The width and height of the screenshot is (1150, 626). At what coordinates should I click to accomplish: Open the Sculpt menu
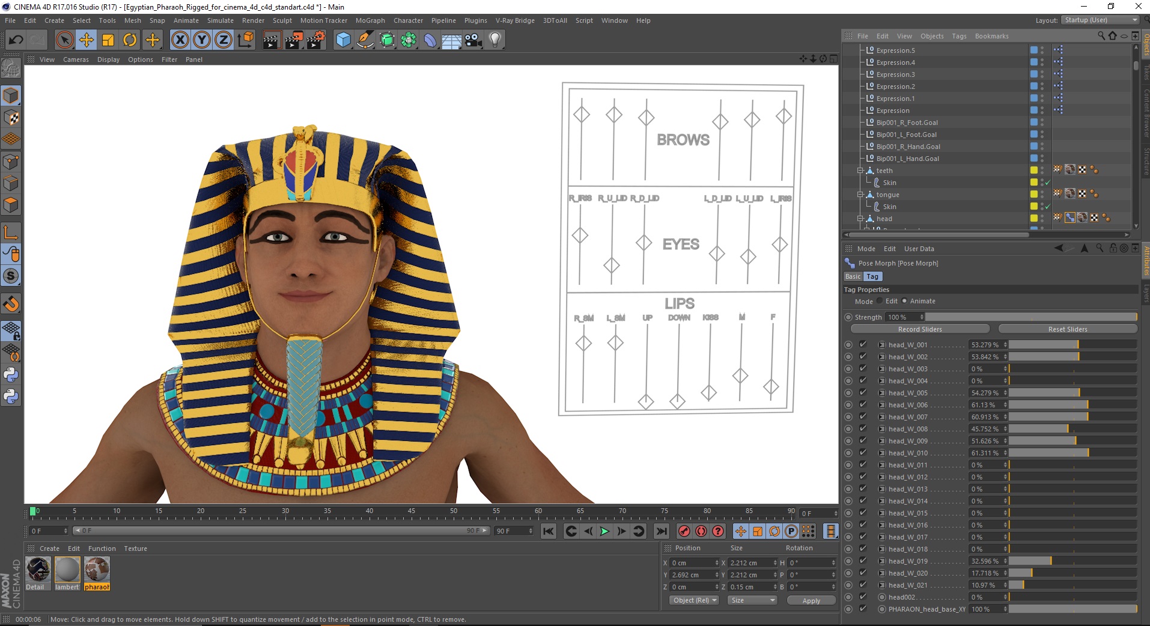282,20
